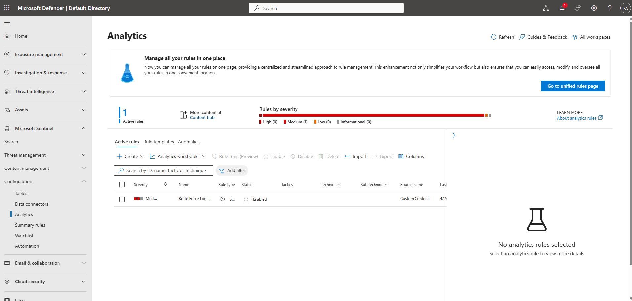Click the Exposure management sidebar icon
The image size is (632, 301).
7,54
